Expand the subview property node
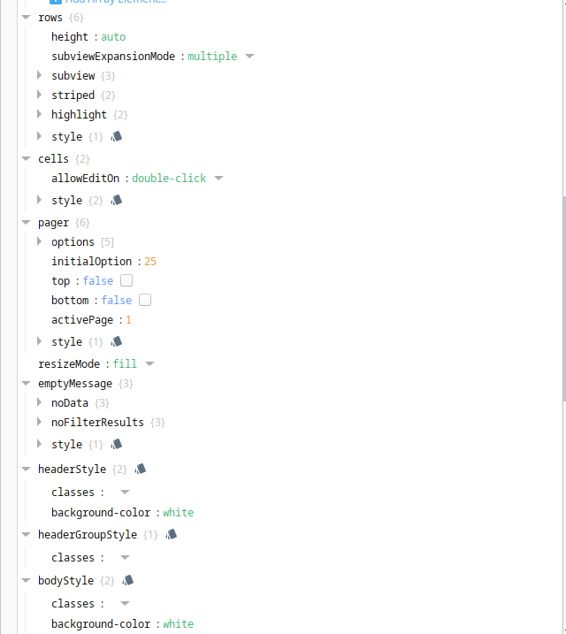 coord(39,75)
